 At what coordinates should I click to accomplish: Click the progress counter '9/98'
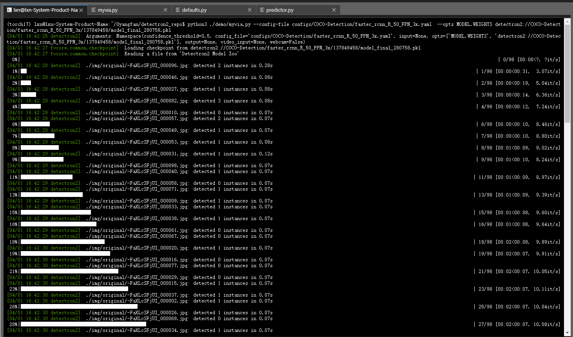click(487, 160)
